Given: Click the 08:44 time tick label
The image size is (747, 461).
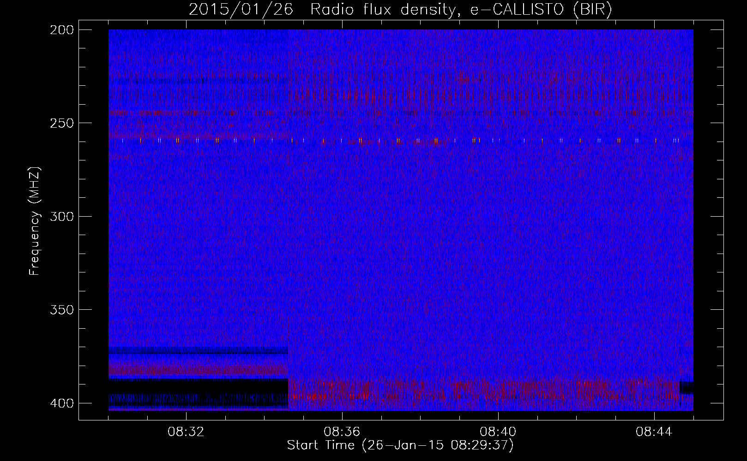Looking at the screenshot, I should tap(654, 432).
